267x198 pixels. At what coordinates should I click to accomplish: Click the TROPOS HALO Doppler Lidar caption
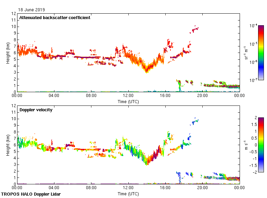coord(33,194)
